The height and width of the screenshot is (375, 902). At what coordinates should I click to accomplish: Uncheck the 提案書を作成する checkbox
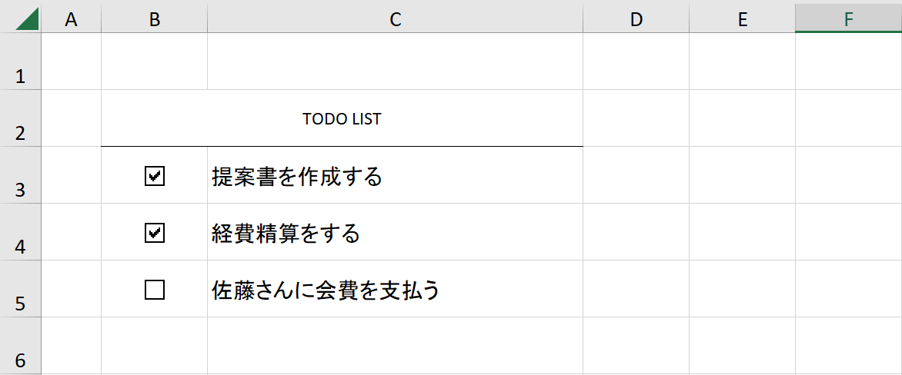[x=155, y=176]
